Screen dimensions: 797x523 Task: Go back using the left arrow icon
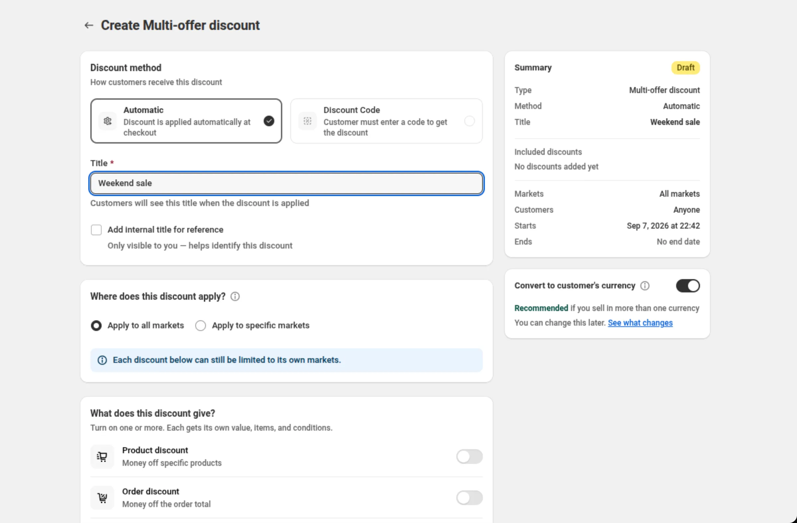(x=89, y=25)
